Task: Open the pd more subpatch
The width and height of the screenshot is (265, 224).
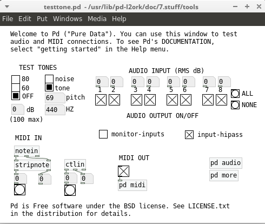Action: coord(224,175)
